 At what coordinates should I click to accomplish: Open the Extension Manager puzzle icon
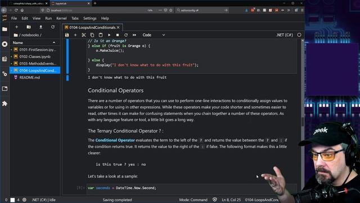click(x=4, y=104)
